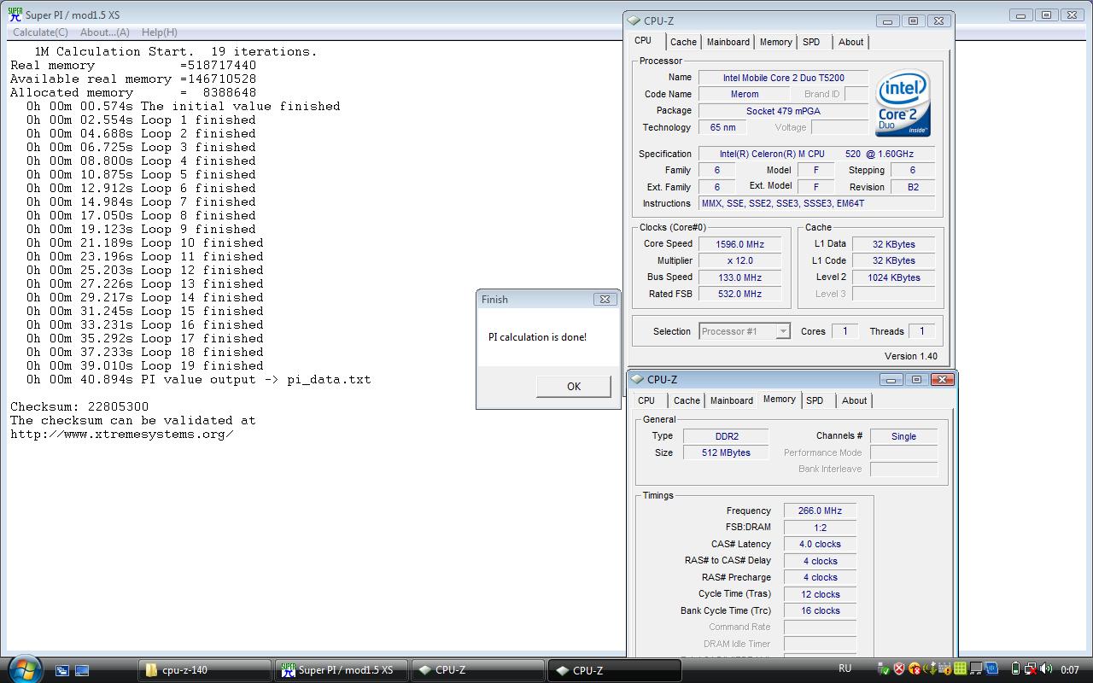Click the Core Speed value 1596.0 MHz
Viewport: 1093px width, 683px height.
pos(740,244)
